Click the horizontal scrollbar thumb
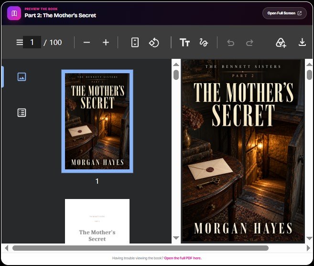314x266 pixels. pyautogui.click(x=141, y=248)
